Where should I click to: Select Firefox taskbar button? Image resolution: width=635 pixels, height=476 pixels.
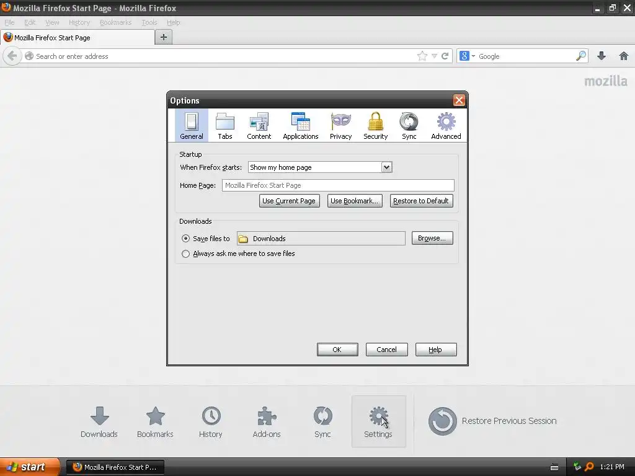[115, 467]
